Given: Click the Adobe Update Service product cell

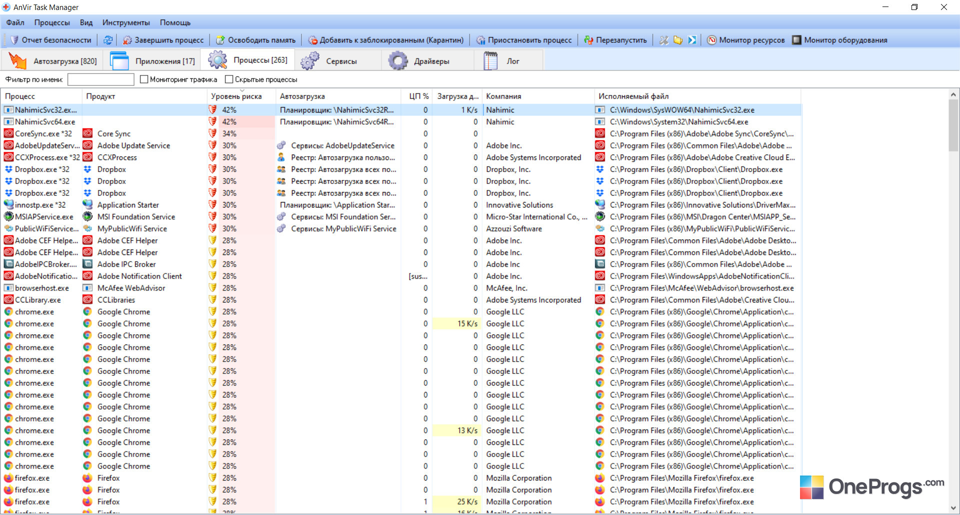Looking at the screenshot, I should pos(133,145).
